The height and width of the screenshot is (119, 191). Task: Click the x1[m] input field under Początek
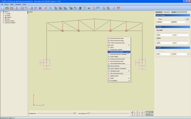click(x=166, y=35)
